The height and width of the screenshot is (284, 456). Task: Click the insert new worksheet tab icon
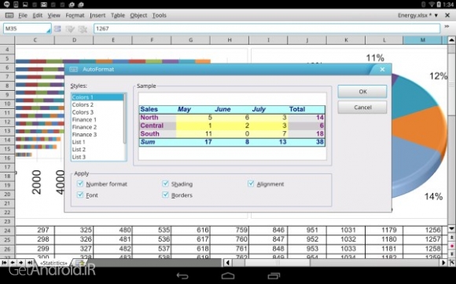tap(79, 263)
